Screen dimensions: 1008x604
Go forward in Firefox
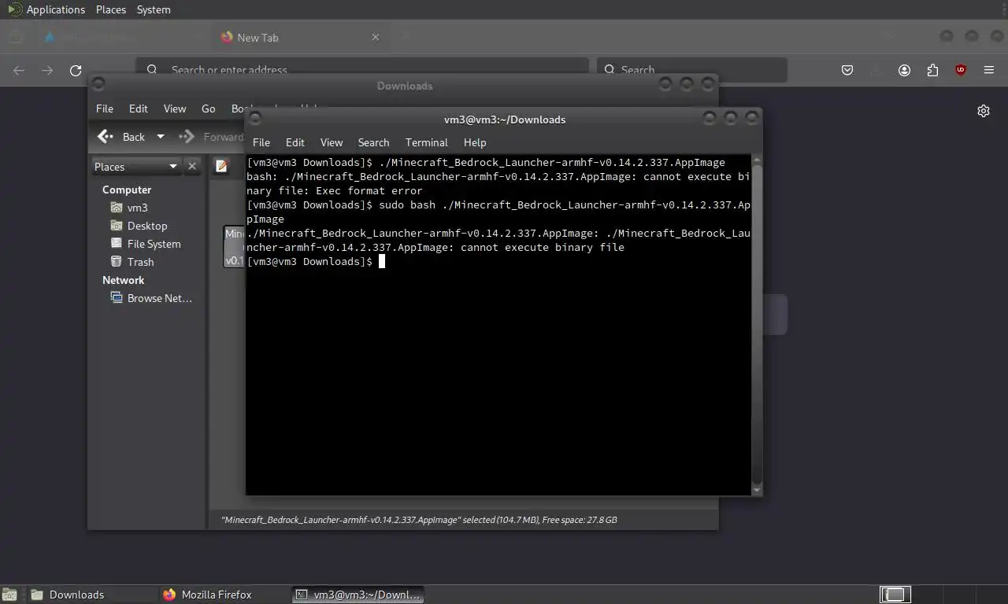(x=47, y=70)
